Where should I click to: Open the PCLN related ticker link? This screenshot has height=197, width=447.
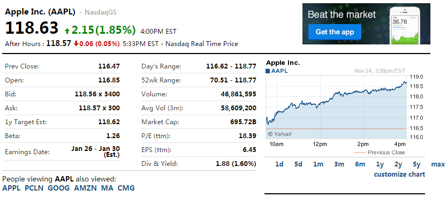click(x=34, y=188)
